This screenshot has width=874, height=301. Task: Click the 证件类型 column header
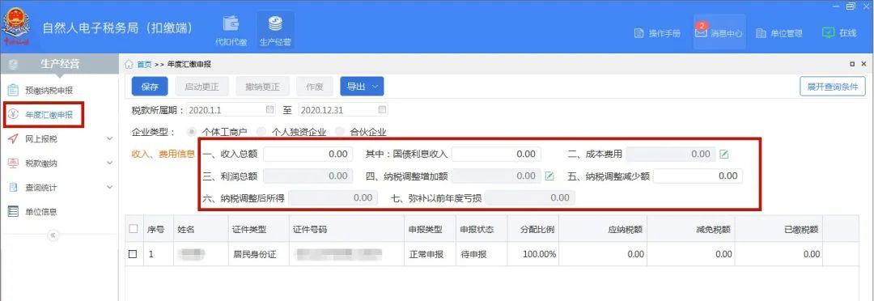tap(258, 228)
